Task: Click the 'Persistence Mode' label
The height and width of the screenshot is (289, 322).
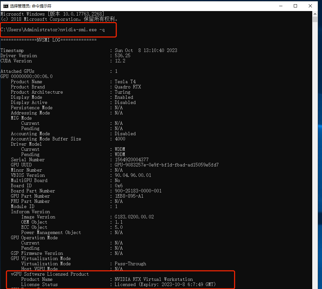Action: tap(31, 108)
